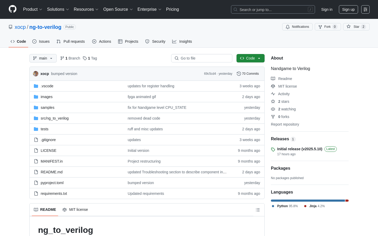Click the Sign up button

pyautogui.click(x=348, y=9)
